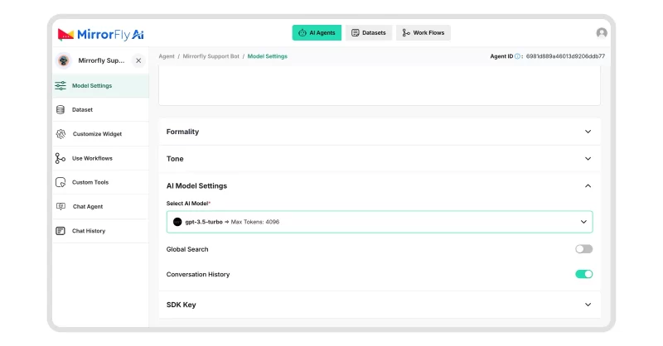This screenshot has width=663, height=346.
Task: Enable the Global Search toggle
Action: (584, 249)
